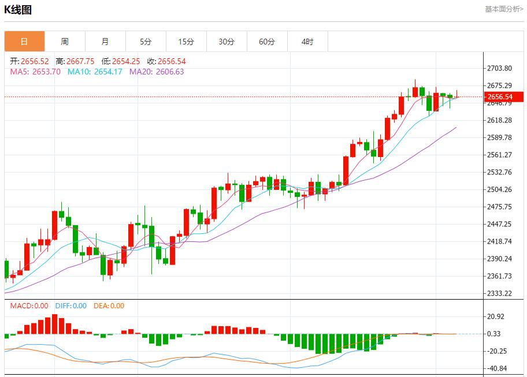Open the 15分 interval tab
Viewport: 527px width, 377px height.
point(186,42)
